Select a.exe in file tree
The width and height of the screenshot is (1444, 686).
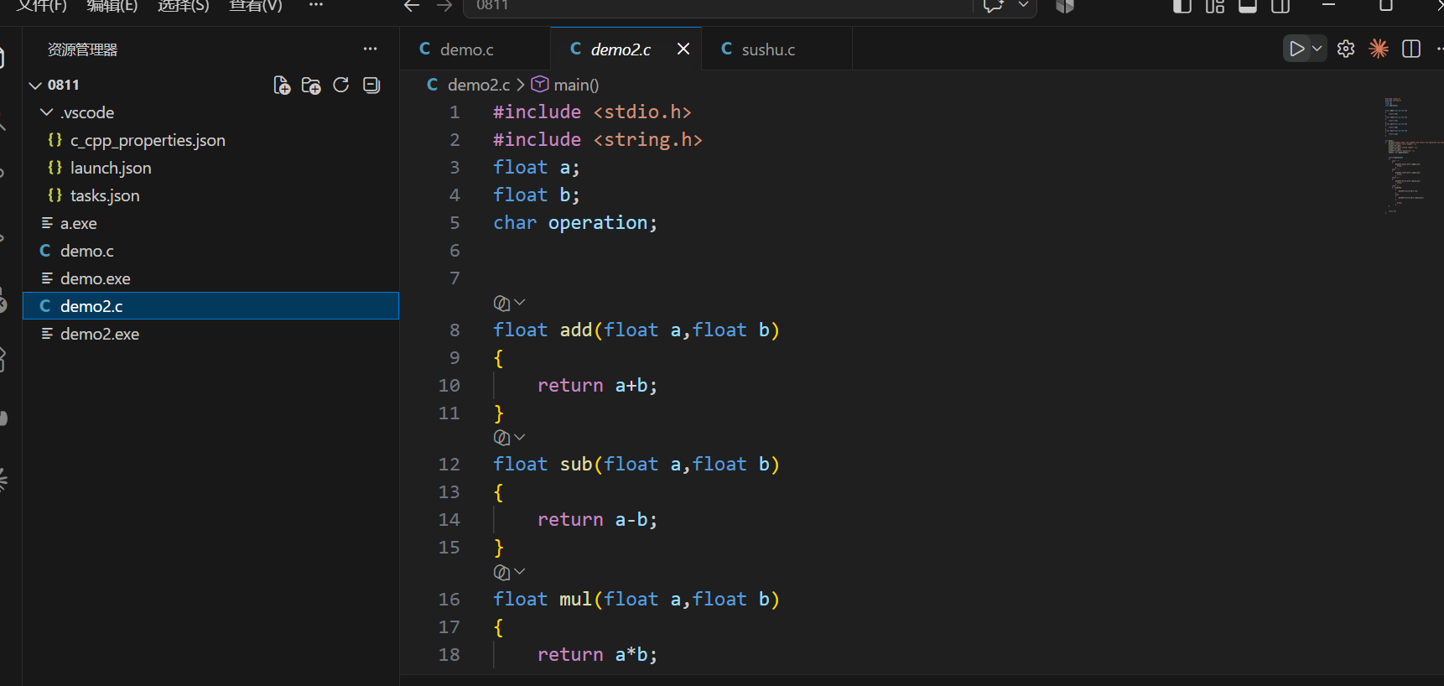coord(211,223)
